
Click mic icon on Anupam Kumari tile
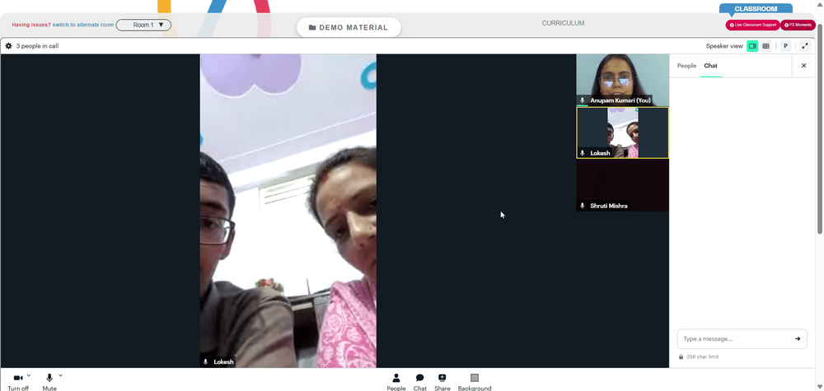point(583,100)
